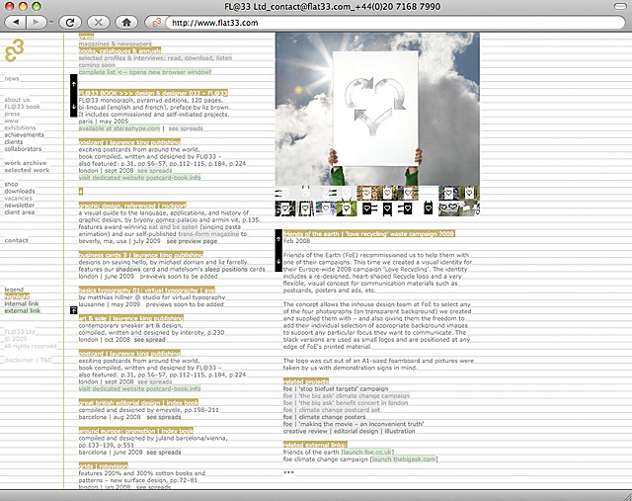Open 'work archive' in the sidebar
This screenshot has height=501, width=632.
(x=26, y=163)
